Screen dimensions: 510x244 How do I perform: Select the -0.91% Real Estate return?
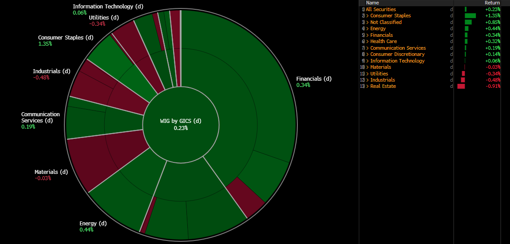(493, 86)
